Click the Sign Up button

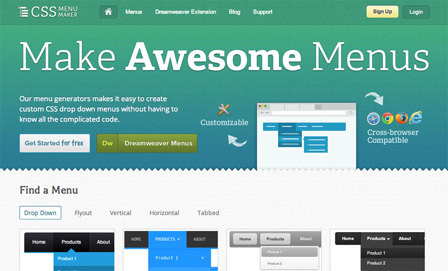pos(382,12)
